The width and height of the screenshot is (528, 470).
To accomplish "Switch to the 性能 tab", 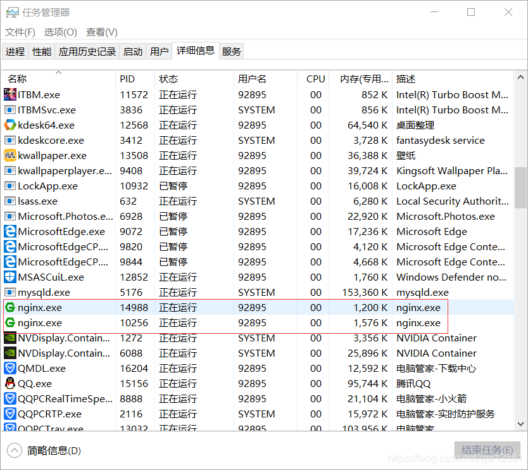I will click(x=42, y=51).
